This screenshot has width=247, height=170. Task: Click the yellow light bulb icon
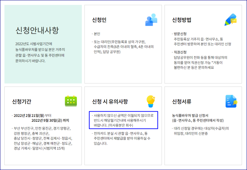(x=151, y=101)
